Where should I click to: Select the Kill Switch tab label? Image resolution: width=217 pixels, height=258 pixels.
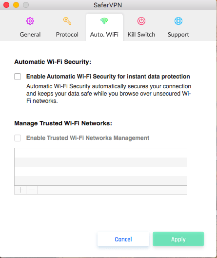tap(141, 35)
